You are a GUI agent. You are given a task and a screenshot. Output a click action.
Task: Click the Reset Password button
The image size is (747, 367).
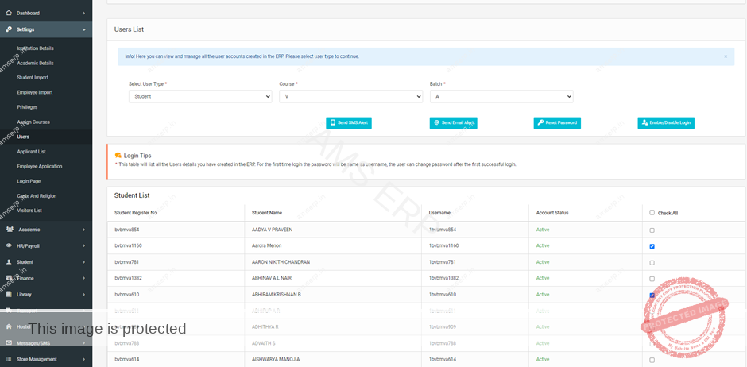click(x=557, y=123)
